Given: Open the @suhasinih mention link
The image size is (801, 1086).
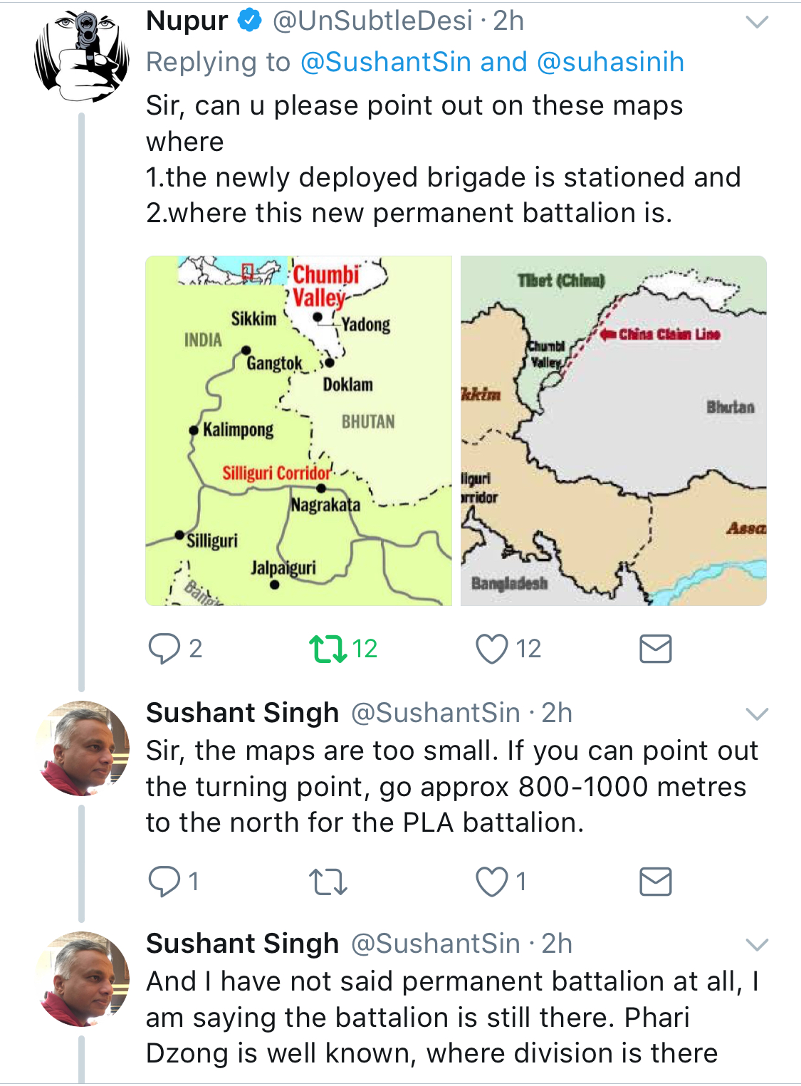Looking at the screenshot, I should coord(610,63).
